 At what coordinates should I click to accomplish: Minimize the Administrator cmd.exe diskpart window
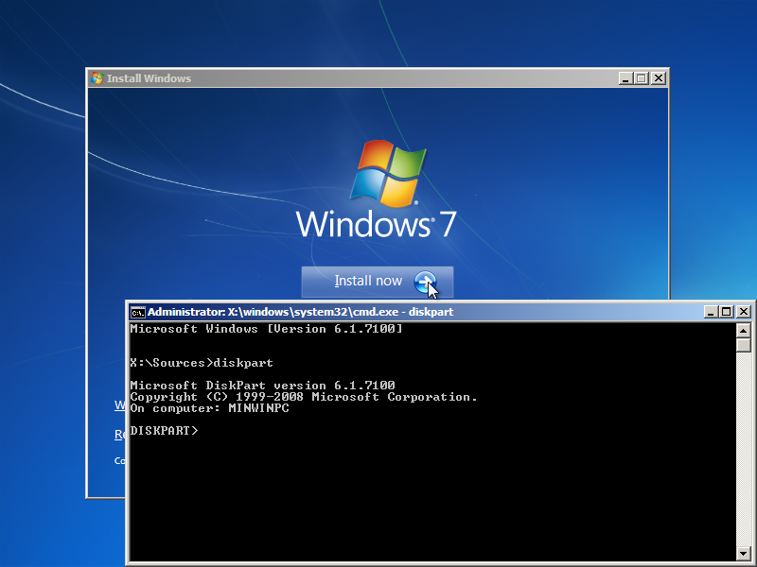tap(711, 312)
